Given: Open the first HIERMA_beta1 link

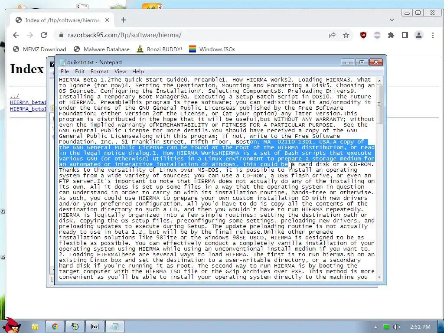Looking at the screenshot, I should [28, 102].
